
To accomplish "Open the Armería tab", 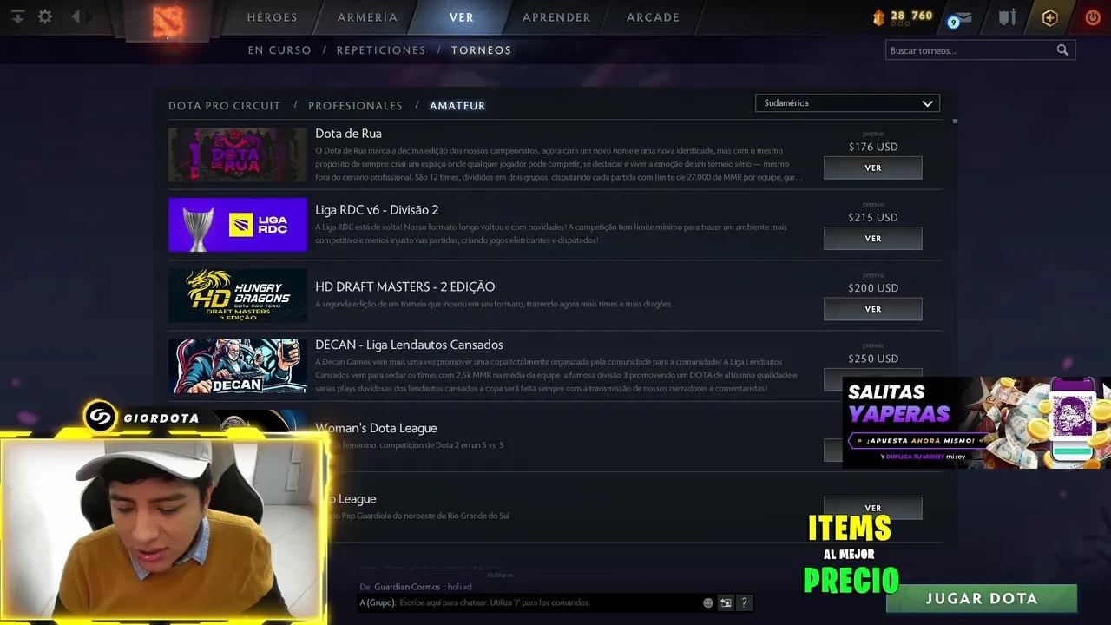I will tap(367, 17).
